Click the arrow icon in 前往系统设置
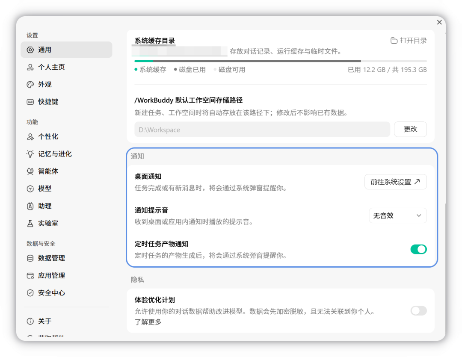 point(417,182)
